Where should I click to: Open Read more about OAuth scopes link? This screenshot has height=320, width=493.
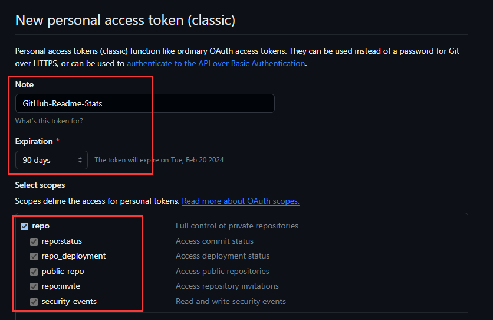click(241, 201)
